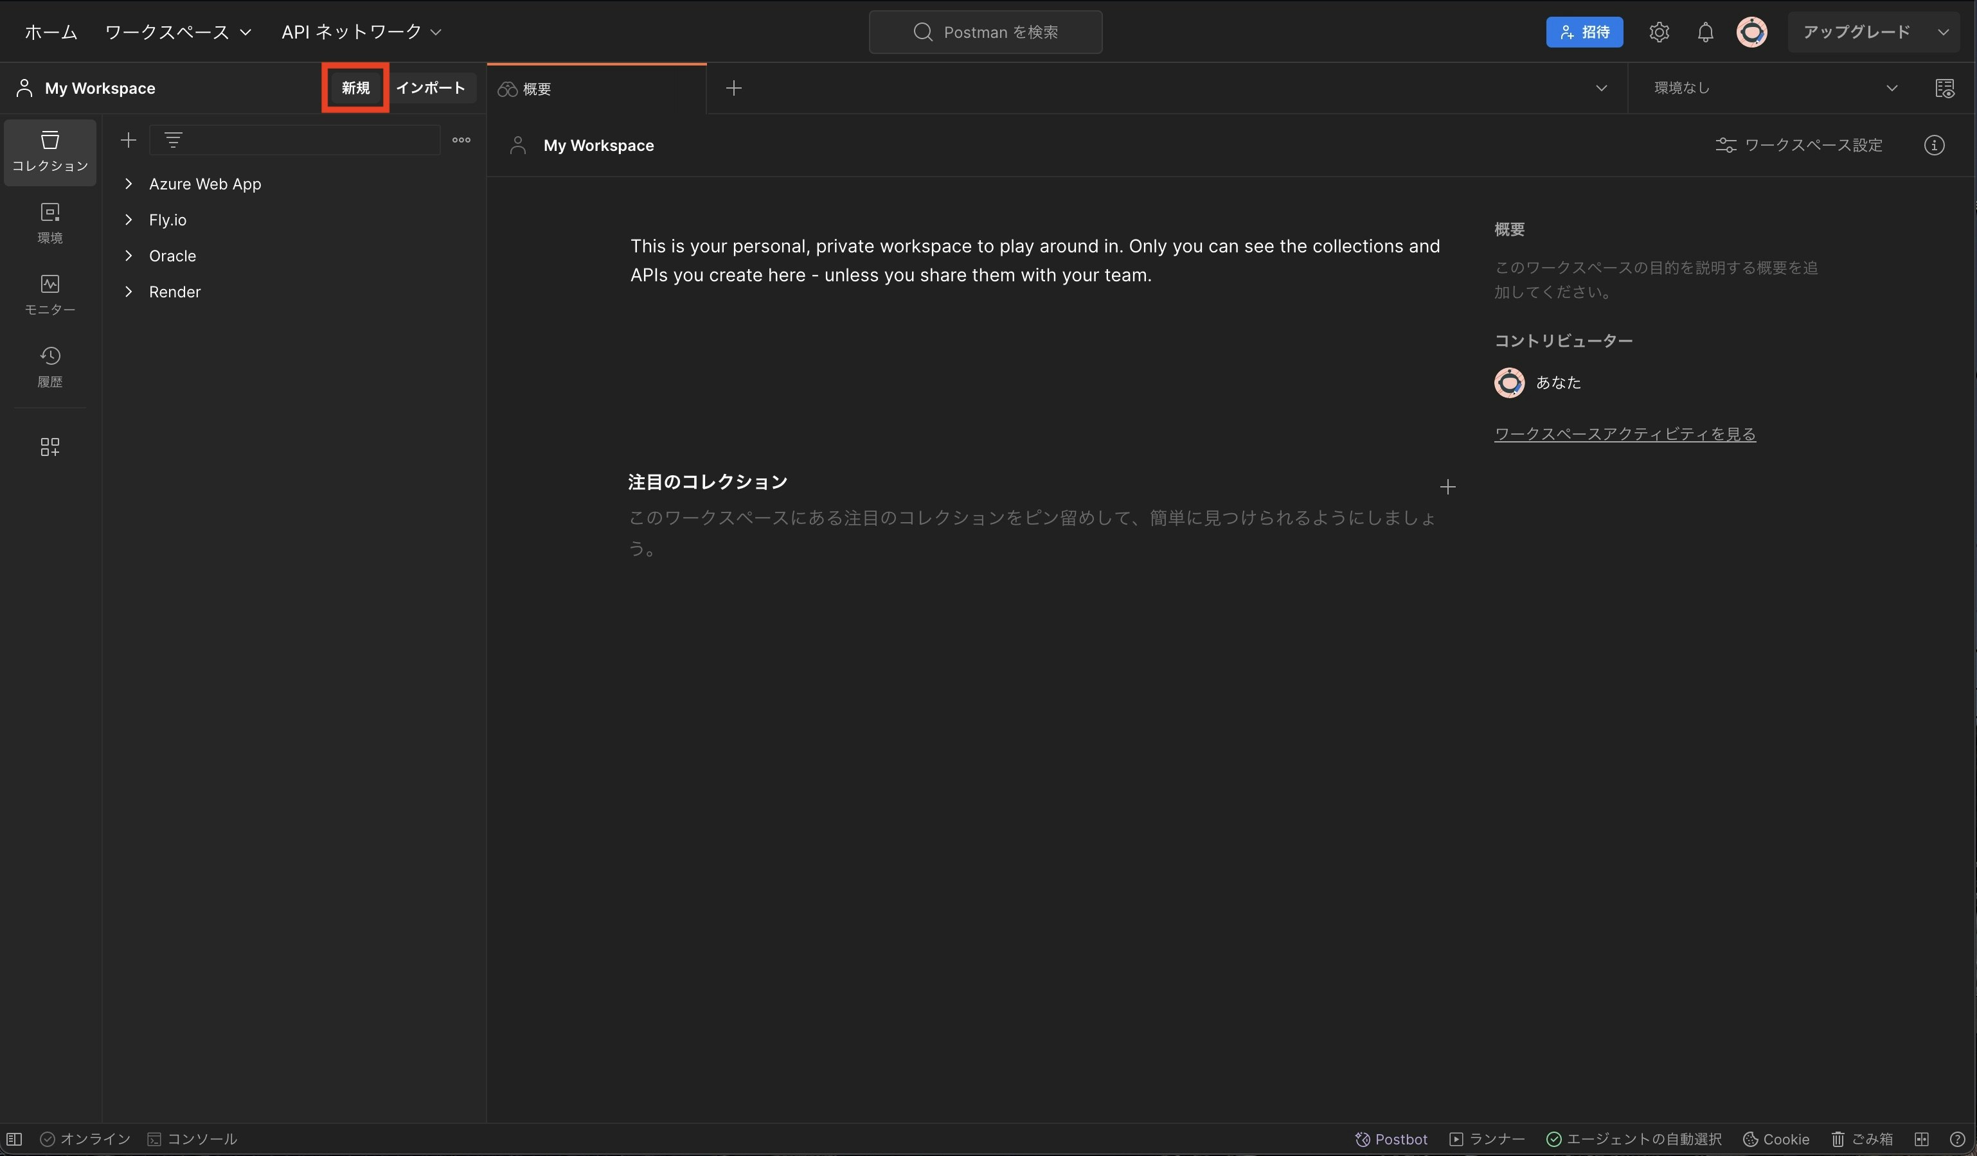
Task: Click the configure sidebar apps icon
Action: point(49,447)
